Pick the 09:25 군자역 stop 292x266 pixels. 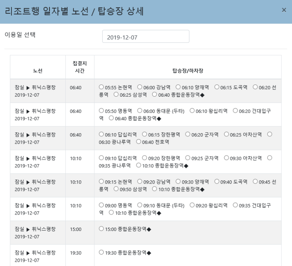pyautogui.click(x=188, y=158)
